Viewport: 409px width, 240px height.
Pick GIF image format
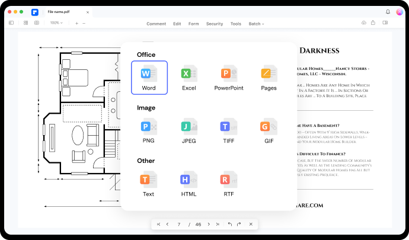(x=269, y=131)
